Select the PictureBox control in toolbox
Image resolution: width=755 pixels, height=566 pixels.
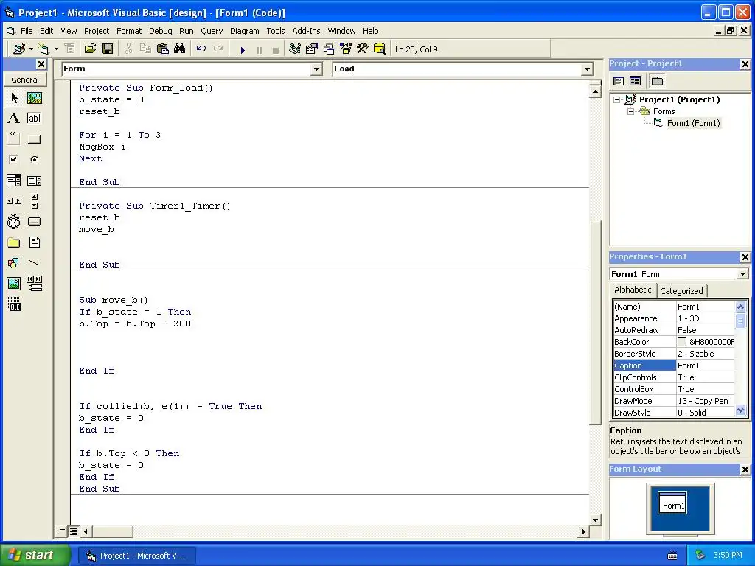click(34, 98)
